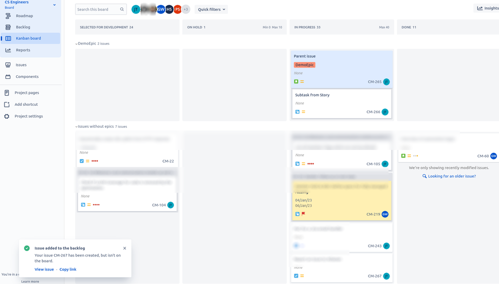Click the Backlog icon in sidebar
Viewport: 499px width, 284px height.
pos(8,27)
